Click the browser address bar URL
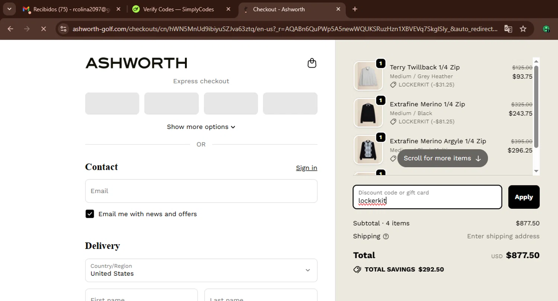This screenshot has height=301, width=558. tap(285, 29)
